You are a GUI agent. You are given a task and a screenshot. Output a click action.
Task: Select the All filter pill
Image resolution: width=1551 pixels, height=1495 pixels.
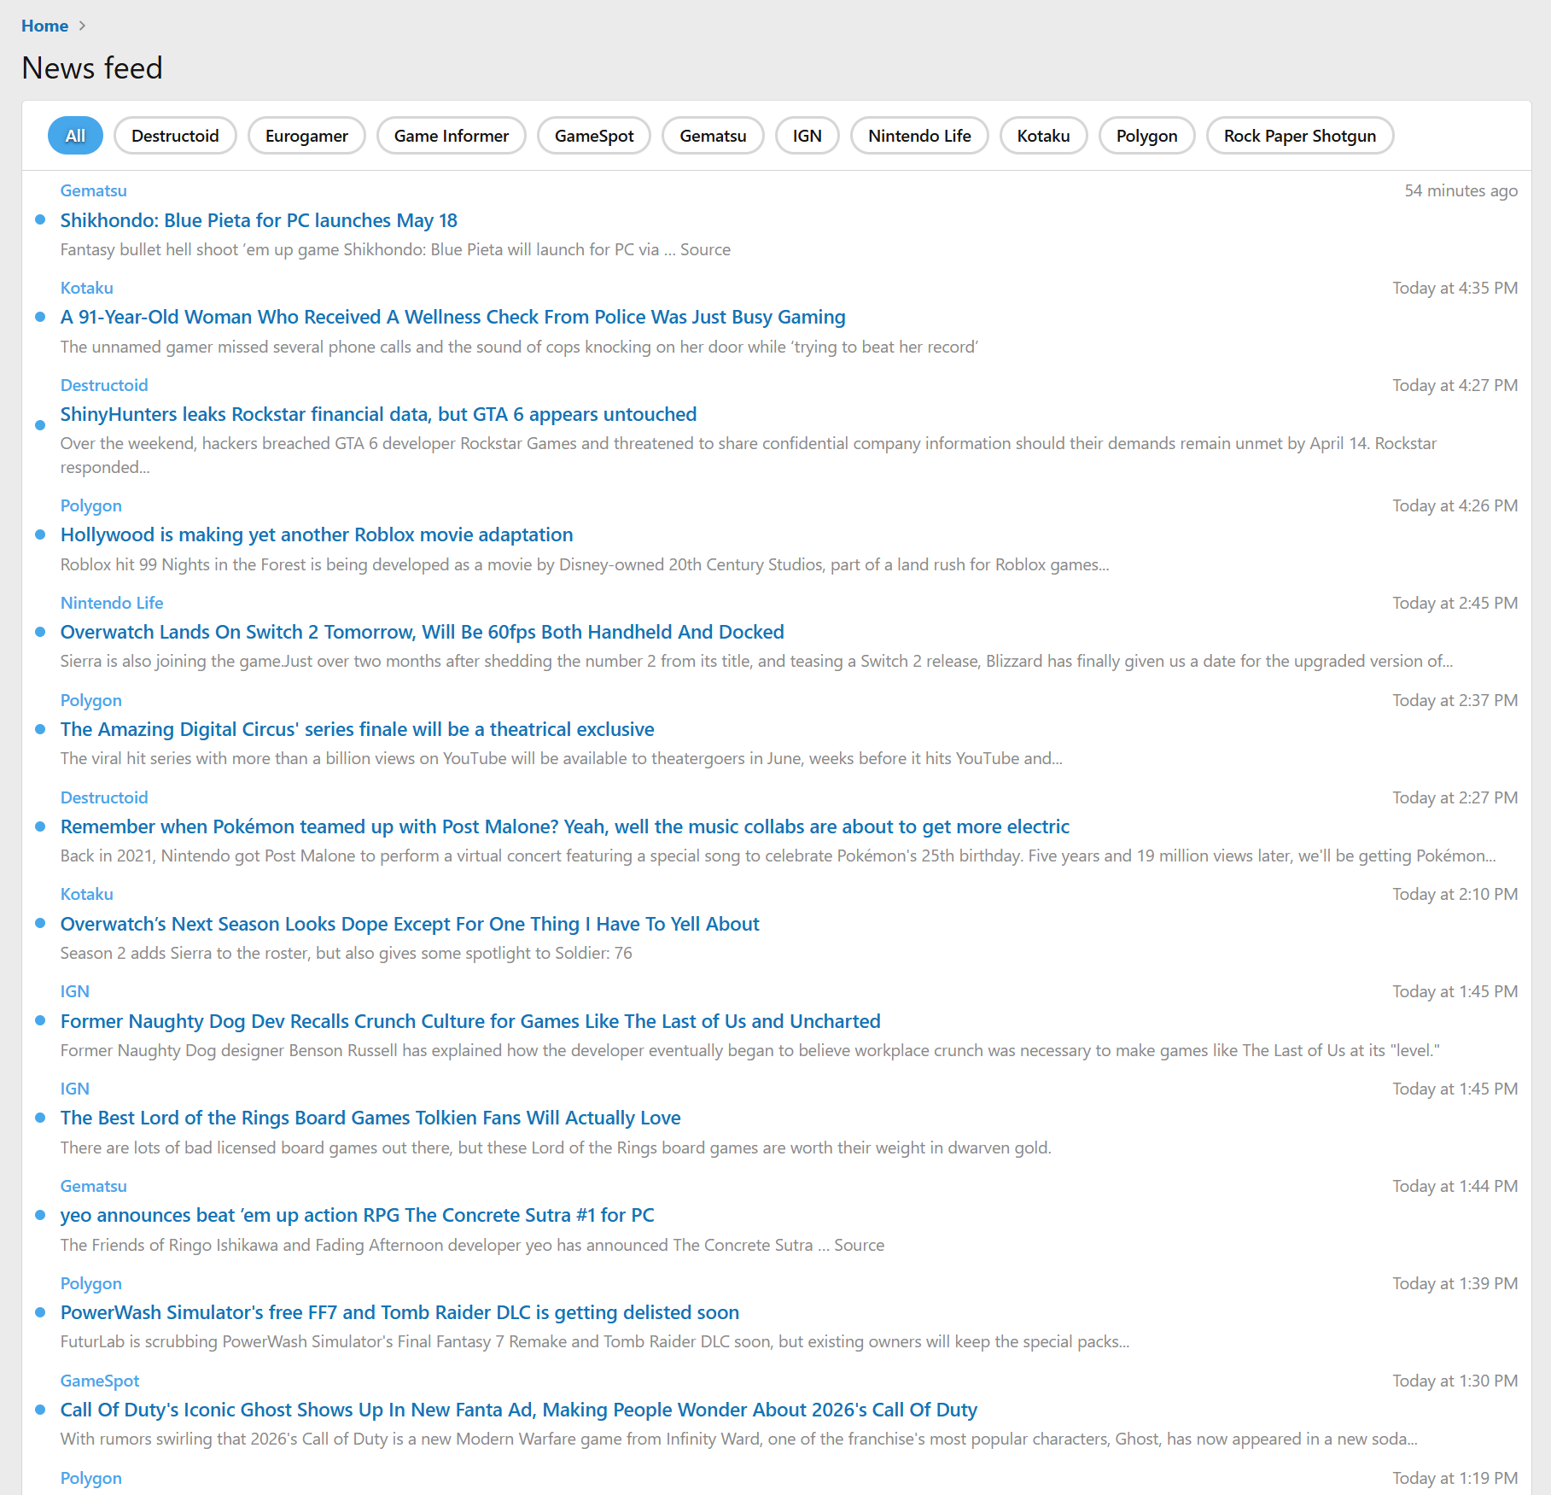(75, 136)
